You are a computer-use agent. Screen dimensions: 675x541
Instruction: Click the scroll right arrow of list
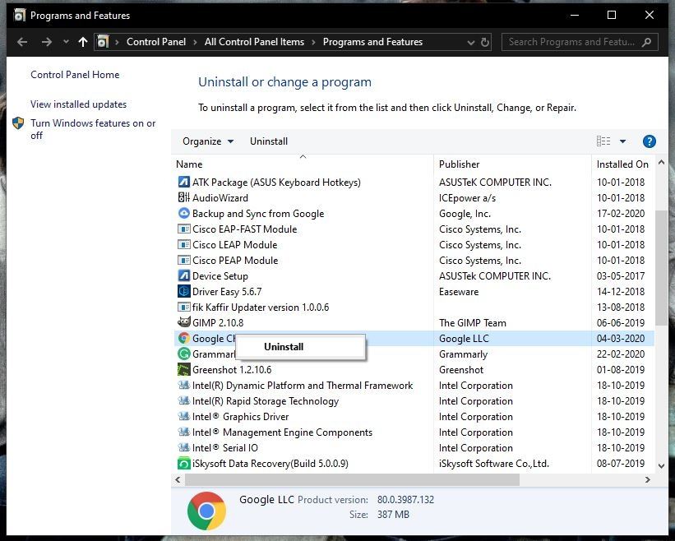[x=647, y=479]
